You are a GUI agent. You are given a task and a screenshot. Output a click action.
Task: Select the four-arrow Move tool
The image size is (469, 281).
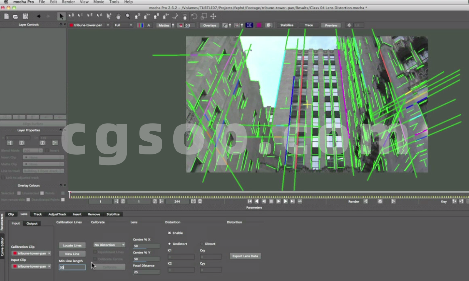click(213, 16)
